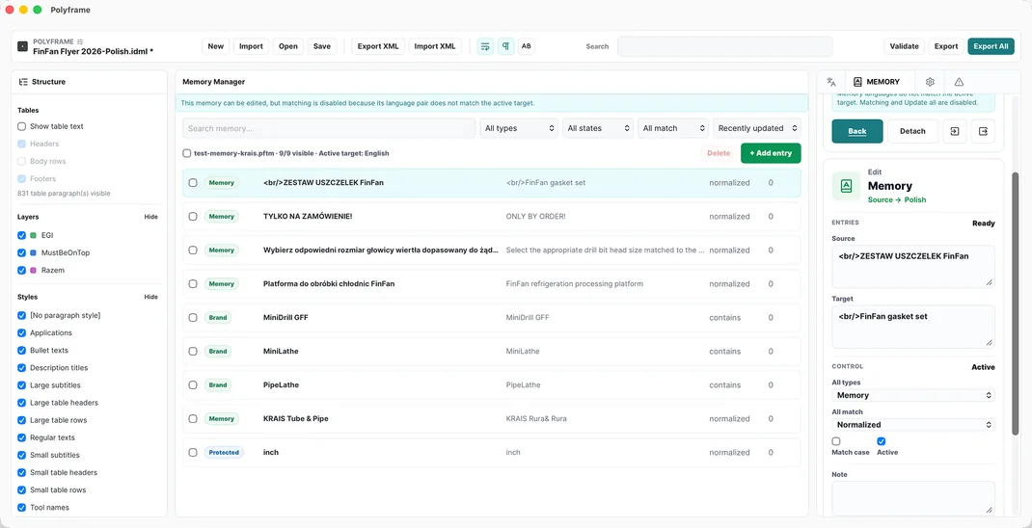
Task: Open the Recently updated sort dropdown
Action: pos(757,128)
